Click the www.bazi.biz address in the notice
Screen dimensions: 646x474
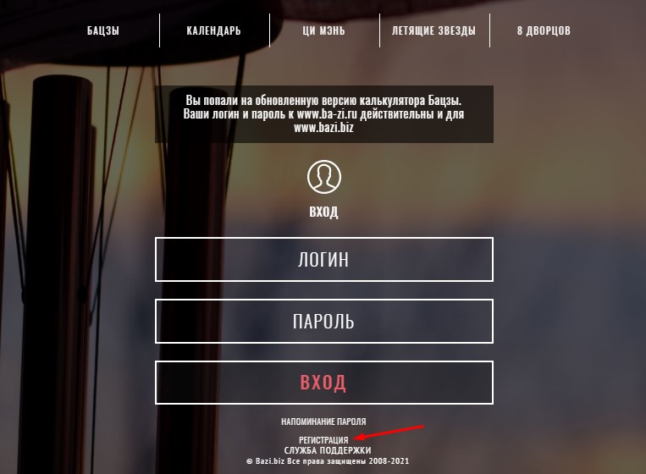pos(323,128)
